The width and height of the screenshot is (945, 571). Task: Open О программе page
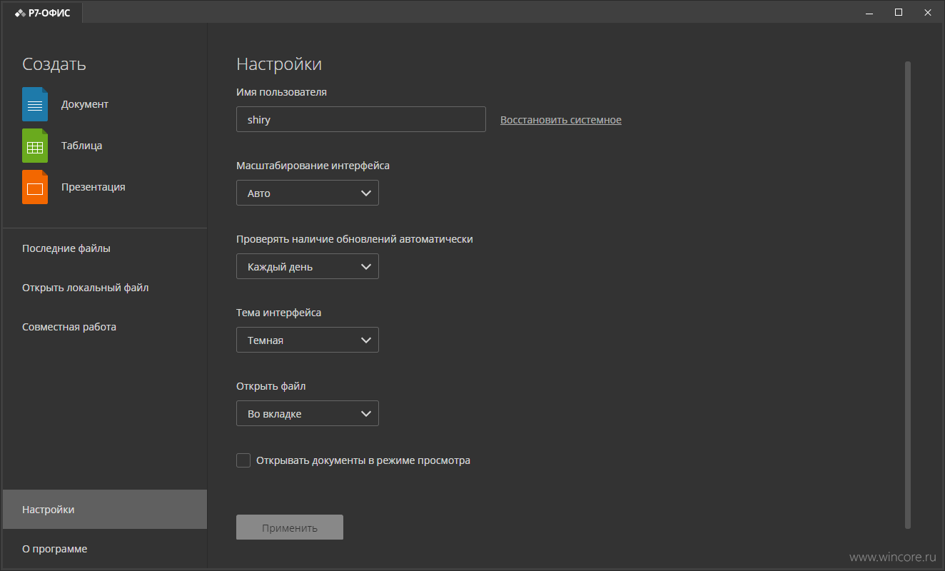[x=105, y=549]
